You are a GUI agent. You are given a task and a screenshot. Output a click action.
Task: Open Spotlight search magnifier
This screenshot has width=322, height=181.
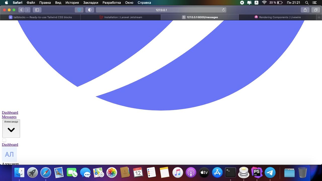(307, 3)
